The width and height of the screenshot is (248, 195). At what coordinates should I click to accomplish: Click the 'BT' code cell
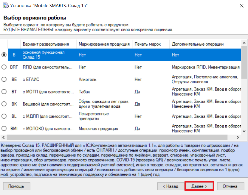tap(14, 92)
